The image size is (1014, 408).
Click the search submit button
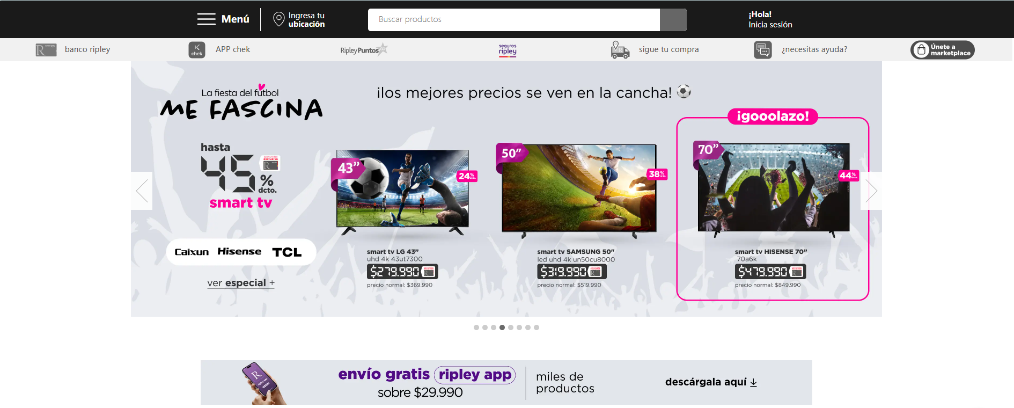(673, 20)
